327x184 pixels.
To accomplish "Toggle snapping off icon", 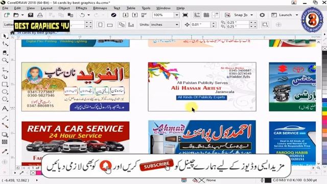I will pos(227,15).
